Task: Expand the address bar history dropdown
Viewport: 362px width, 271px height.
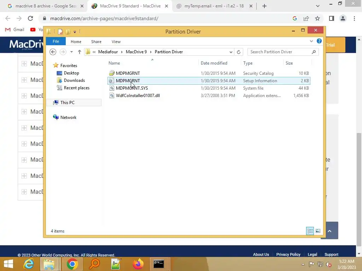Action: (x=230, y=52)
